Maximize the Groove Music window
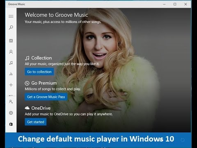 (x=175, y=4)
